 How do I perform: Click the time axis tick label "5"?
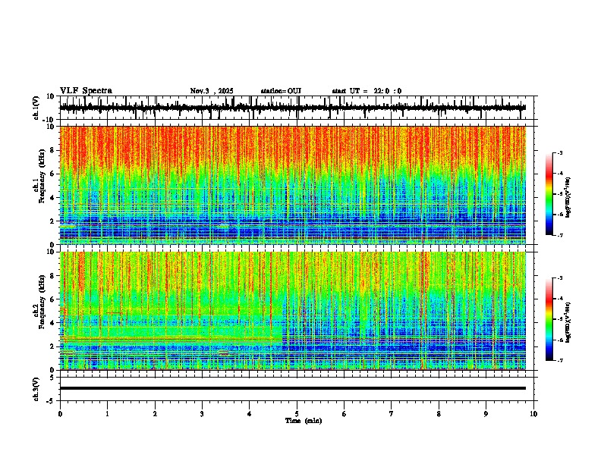[297, 414]
